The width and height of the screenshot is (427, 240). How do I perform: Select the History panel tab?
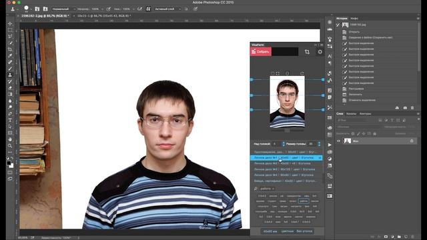pyautogui.click(x=342, y=18)
